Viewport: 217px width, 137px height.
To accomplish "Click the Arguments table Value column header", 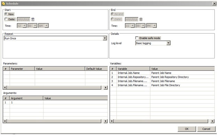I will pos(76,98).
